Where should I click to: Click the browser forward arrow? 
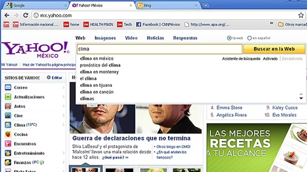tap(16, 15)
